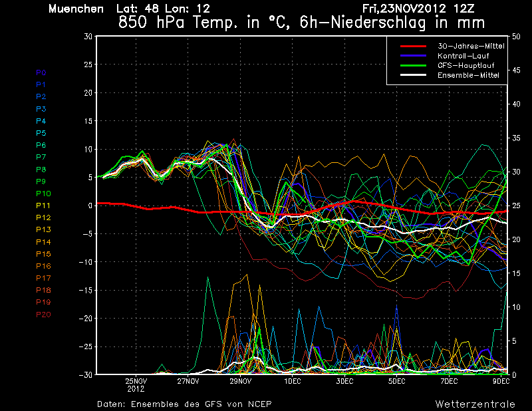Click the P16 ensemble member label
The image size is (532, 411).
click(43, 266)
